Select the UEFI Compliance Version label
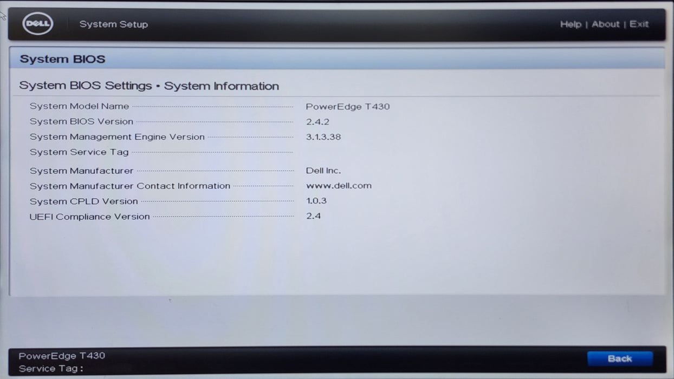 [x=89, y=217]
